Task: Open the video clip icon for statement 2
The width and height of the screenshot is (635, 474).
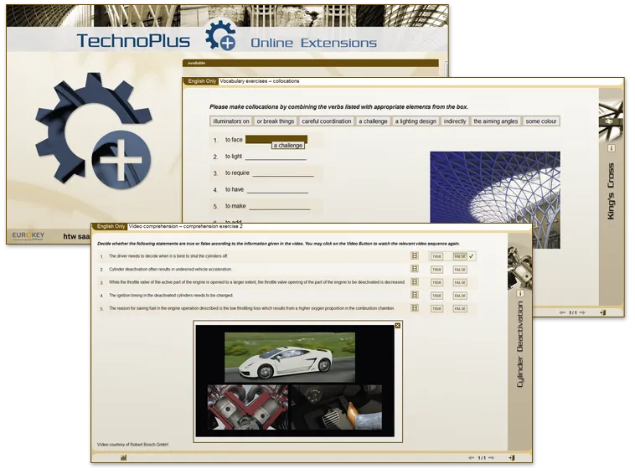Action: (415, 269)
